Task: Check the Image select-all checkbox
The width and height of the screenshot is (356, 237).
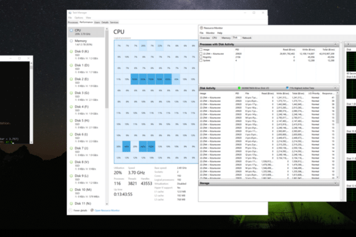Action: (x=201, y=49)
